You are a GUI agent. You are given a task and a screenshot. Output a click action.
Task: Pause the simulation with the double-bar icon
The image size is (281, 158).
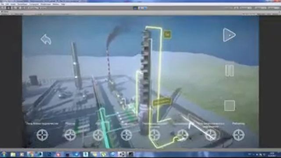tap(229, 71)
